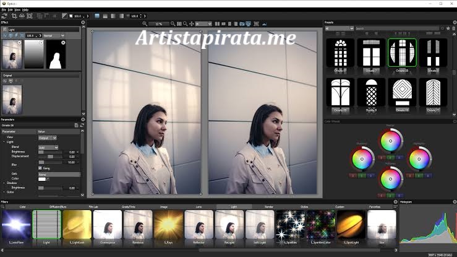Zoom in with magnifier plus icon
Viewport: 457px width, 257px height.
145,24
